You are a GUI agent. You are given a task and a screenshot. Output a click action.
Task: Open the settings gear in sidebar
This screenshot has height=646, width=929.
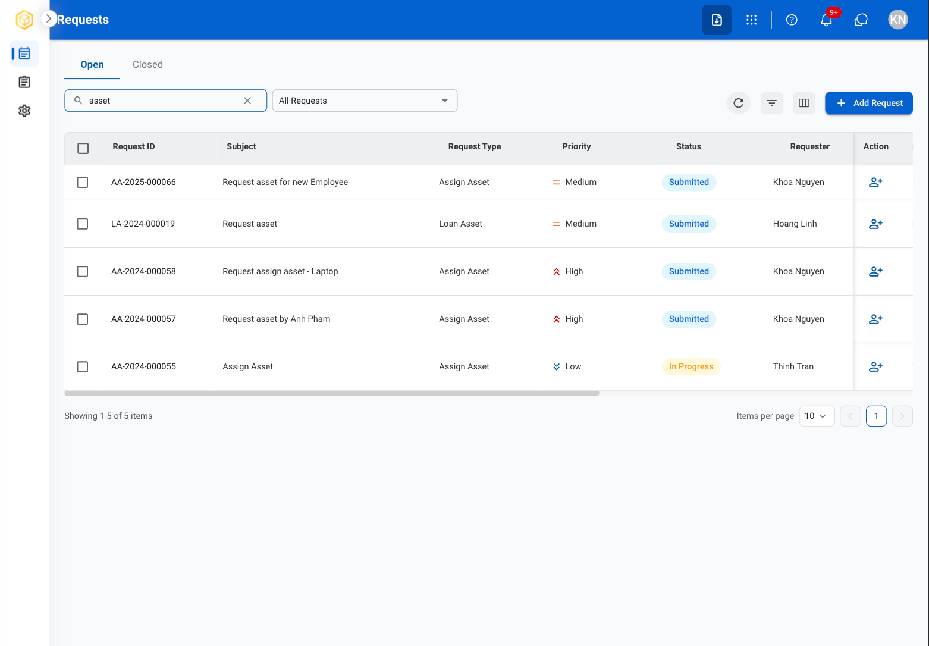[x=24, y=111]
